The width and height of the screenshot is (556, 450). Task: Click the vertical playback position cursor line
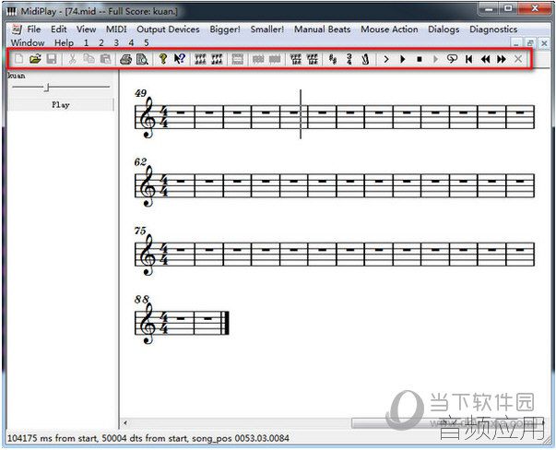point(301,114)
